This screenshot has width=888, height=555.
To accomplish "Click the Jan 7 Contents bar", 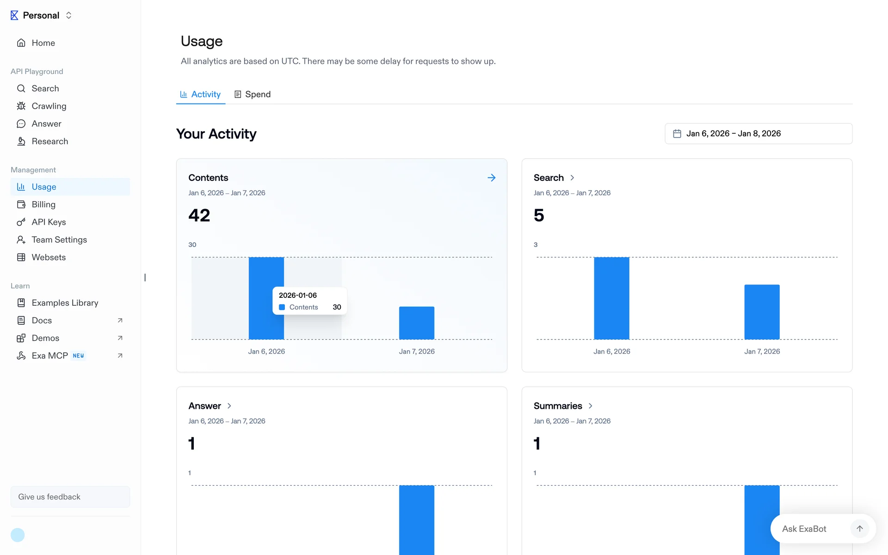I will coord(417,323).
